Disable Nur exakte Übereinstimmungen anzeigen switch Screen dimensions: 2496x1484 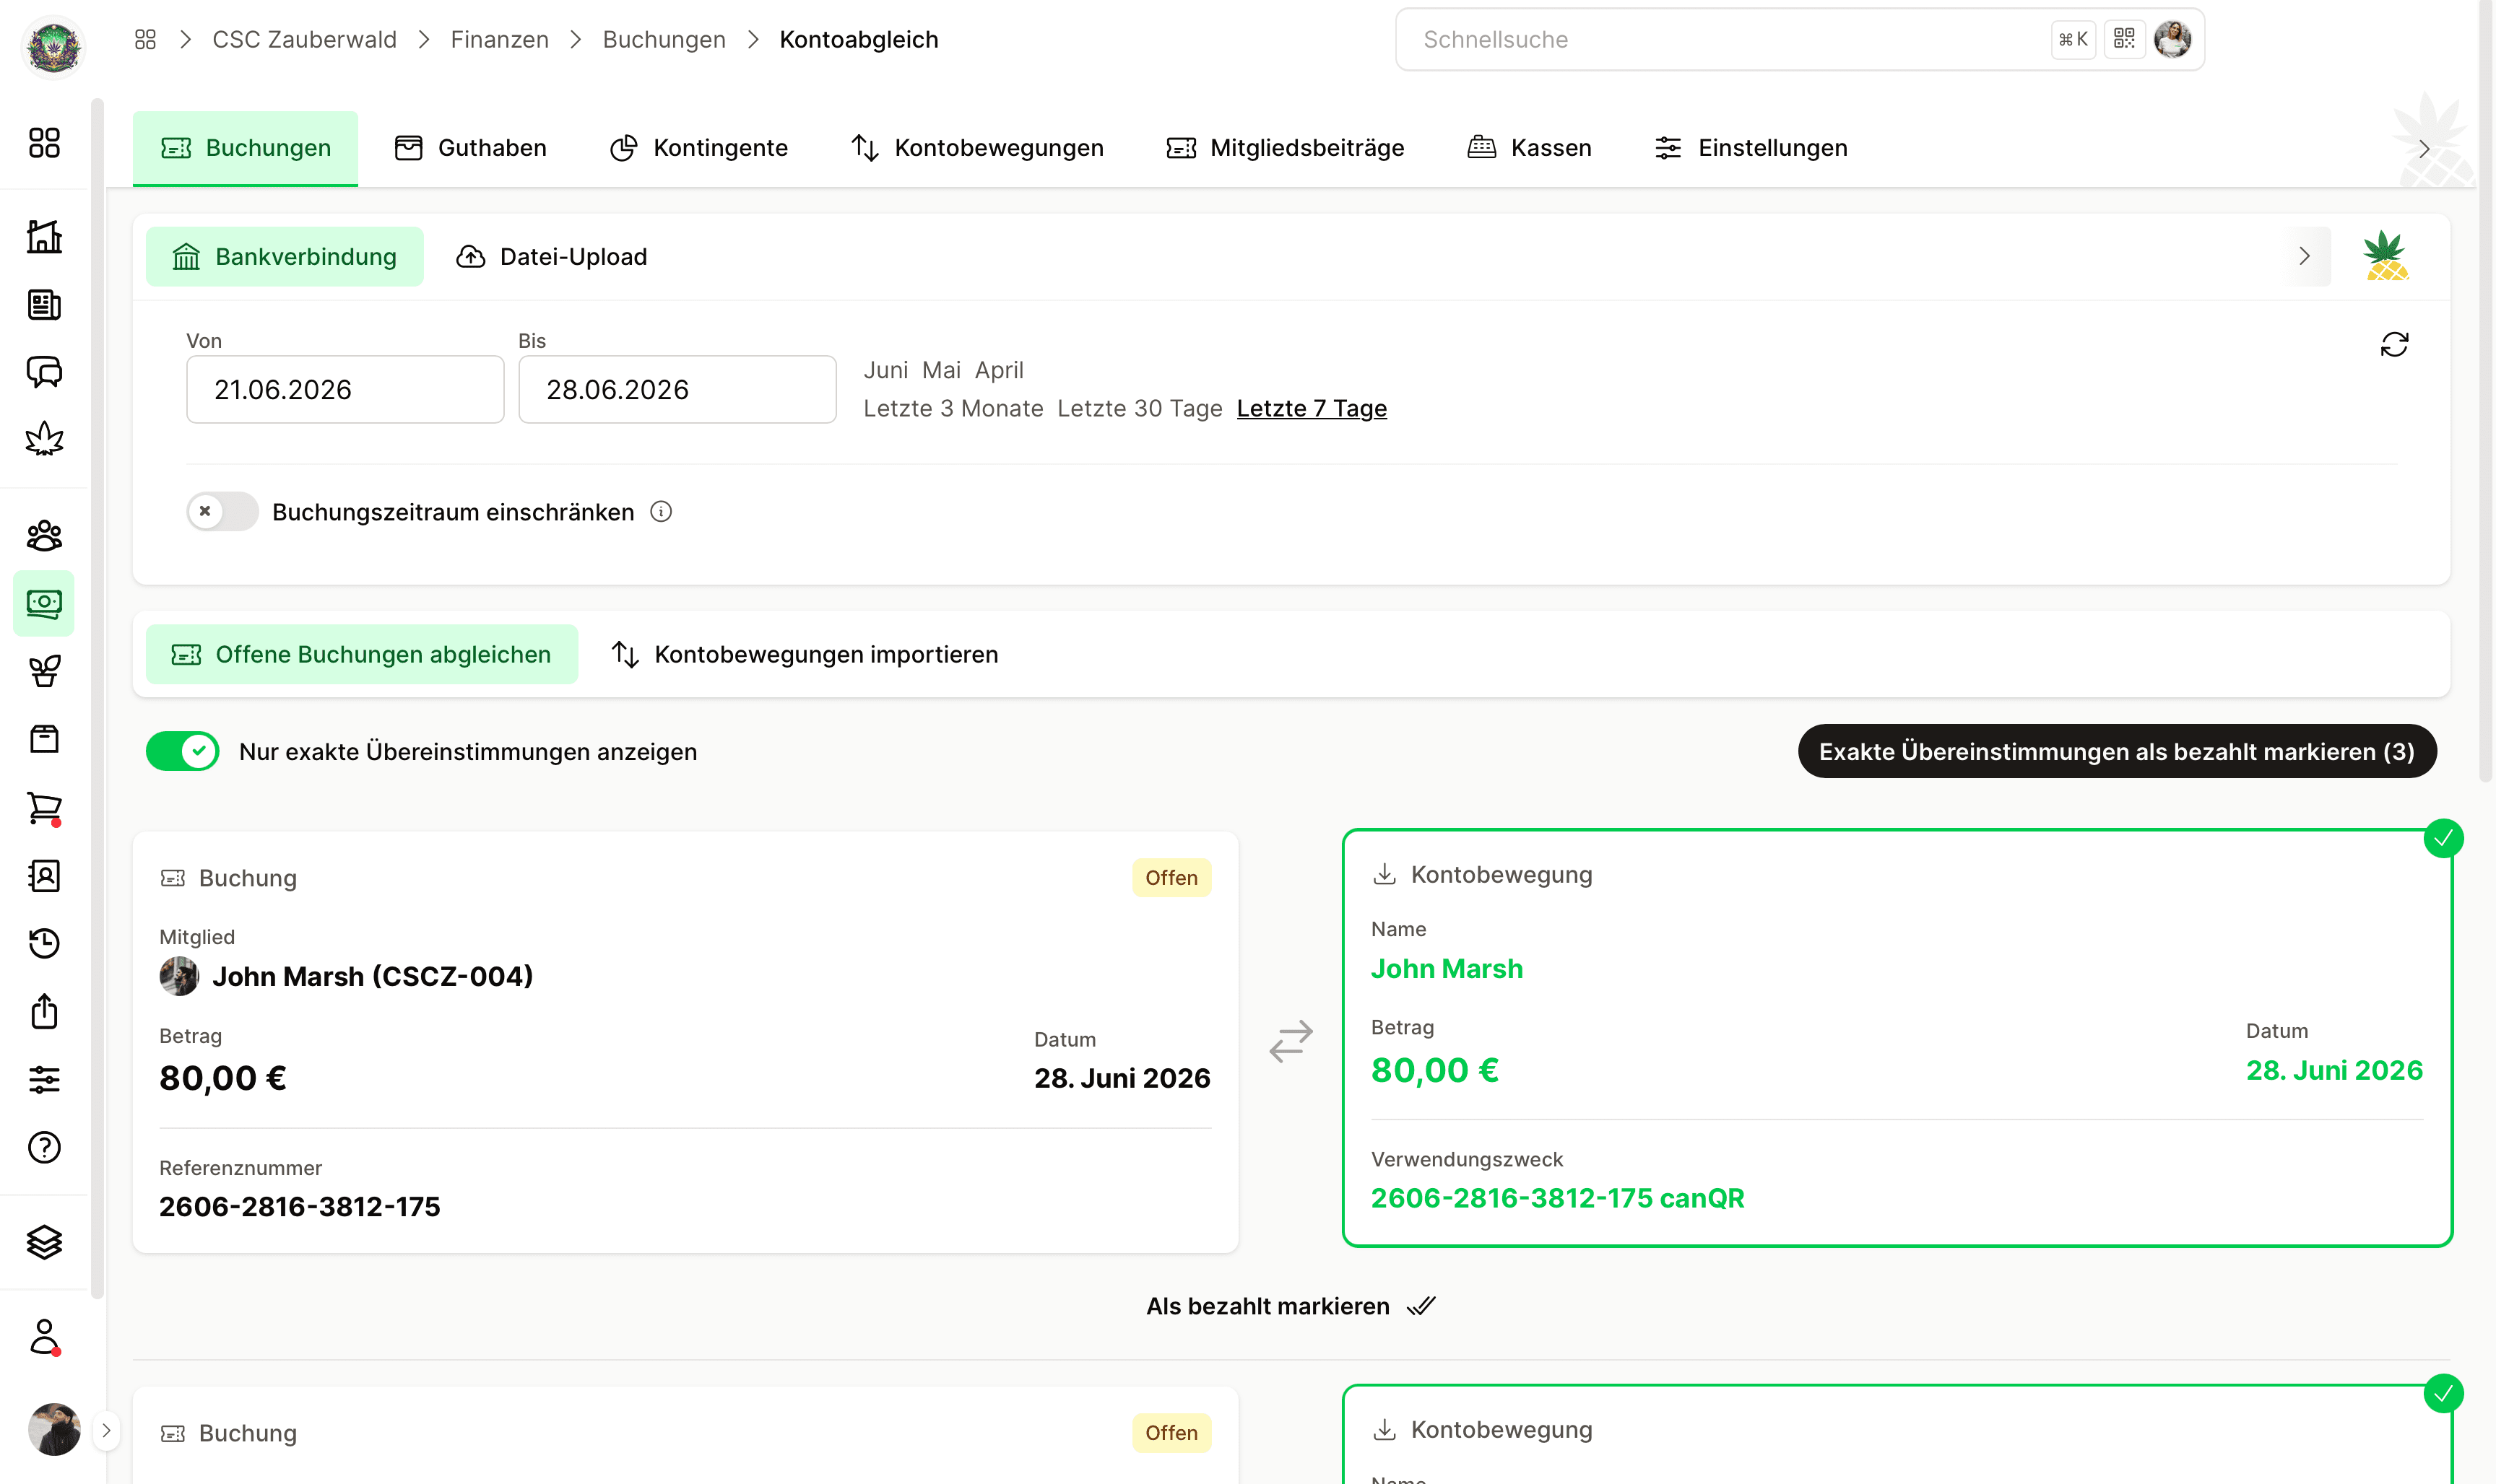pyautogui.click(x=183, y=751)
